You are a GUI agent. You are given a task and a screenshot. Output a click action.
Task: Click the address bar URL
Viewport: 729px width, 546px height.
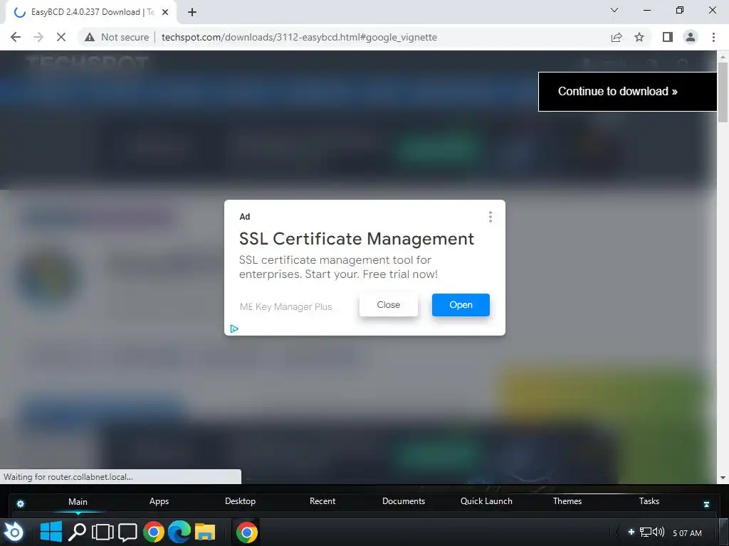(299, 37)
